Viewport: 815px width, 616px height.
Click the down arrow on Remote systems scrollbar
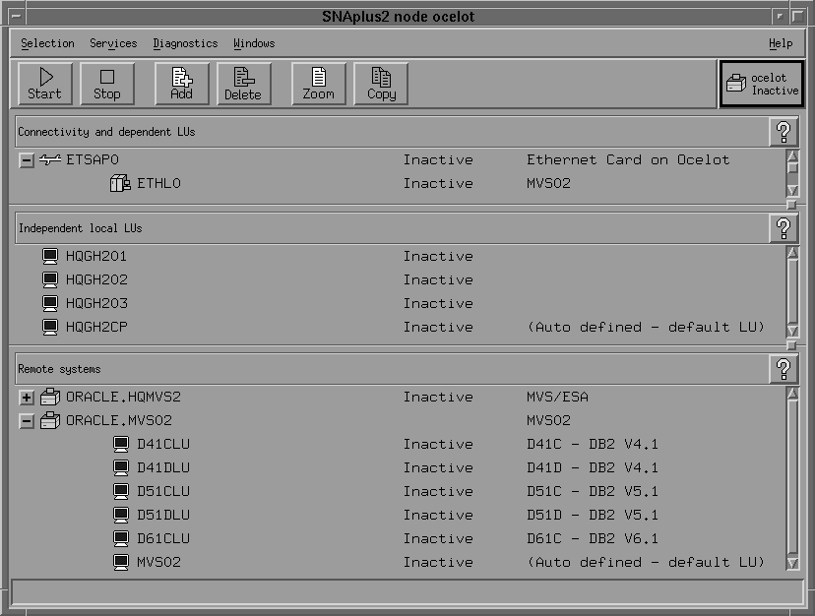point(790,562)
